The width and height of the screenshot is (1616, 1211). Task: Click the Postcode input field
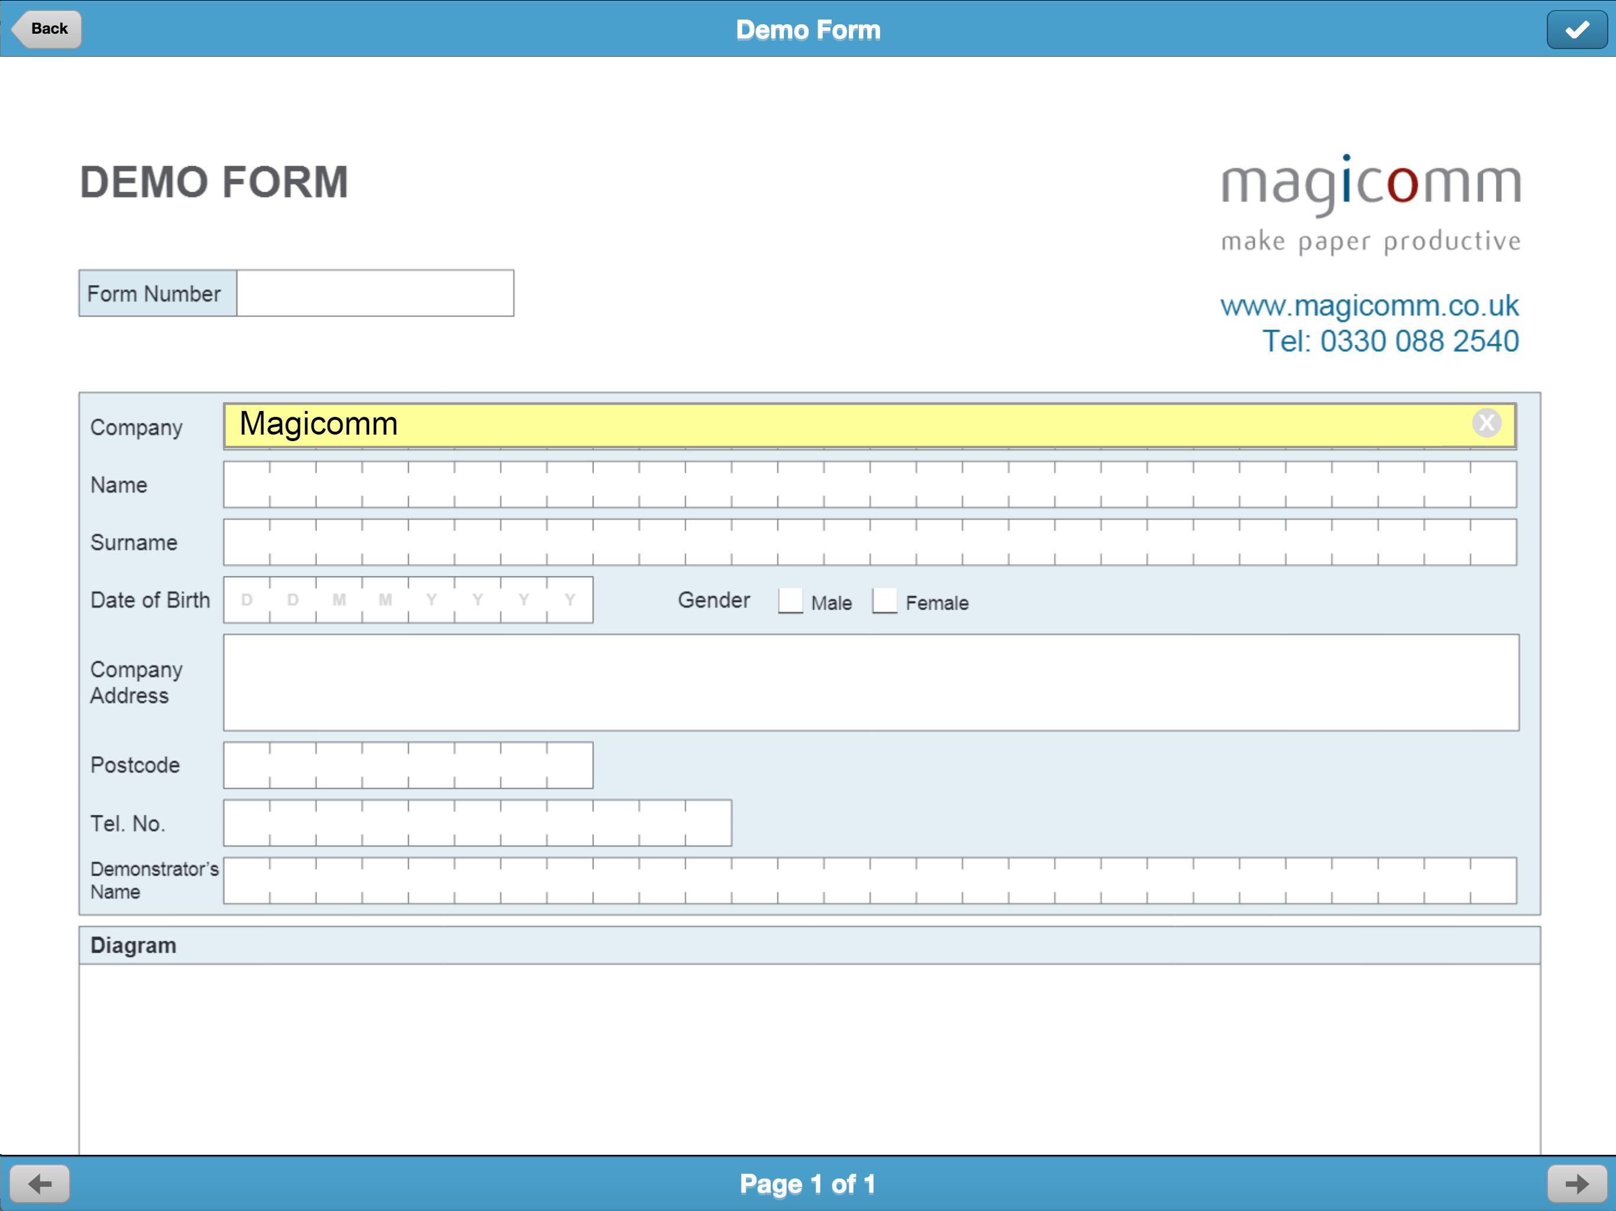[x=408, y=765]
